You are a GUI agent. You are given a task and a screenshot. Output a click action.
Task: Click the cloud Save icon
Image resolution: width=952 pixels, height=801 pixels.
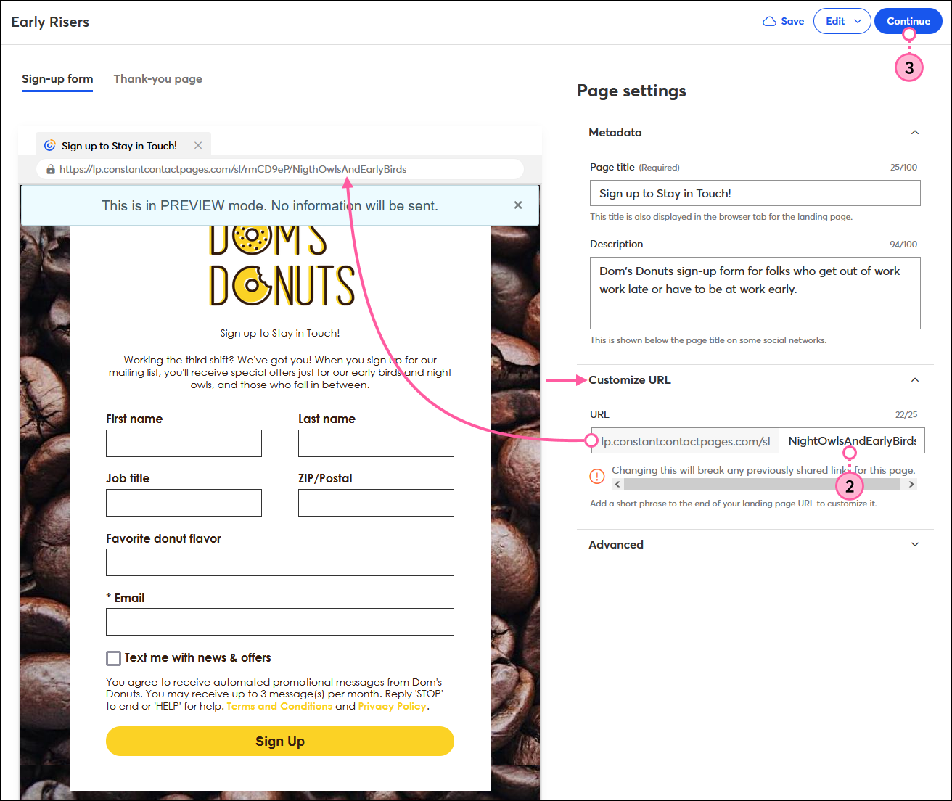769,22
